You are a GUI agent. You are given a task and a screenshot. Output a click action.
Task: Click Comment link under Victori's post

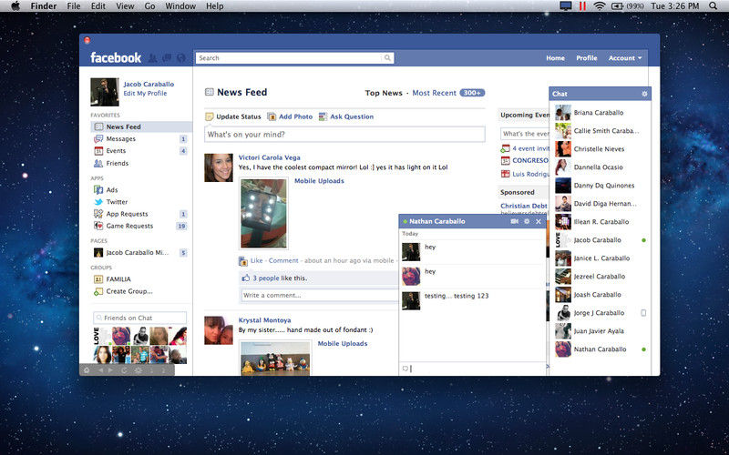[x=283, y=260]
